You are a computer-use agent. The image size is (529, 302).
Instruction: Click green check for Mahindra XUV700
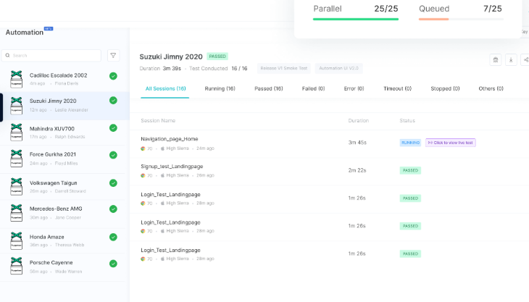pos(113,128)
